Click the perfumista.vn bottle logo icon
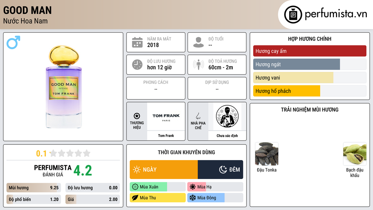373x210 pixels. pyautogui.click(x=293, y=15)
